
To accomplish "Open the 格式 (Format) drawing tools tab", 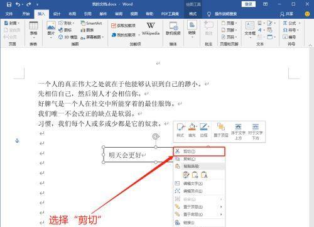I will [193, 14].
